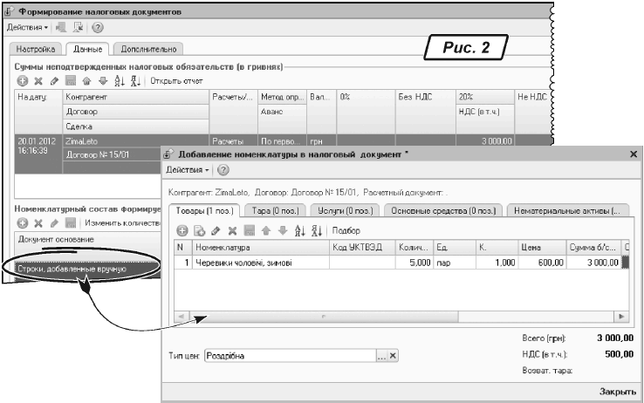Sort goods ascending with the A-Z icon
The image size is (644, 403).
(297, 230)
